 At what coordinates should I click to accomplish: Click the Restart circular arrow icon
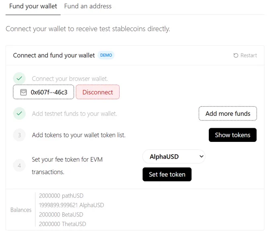coord(236,55)
